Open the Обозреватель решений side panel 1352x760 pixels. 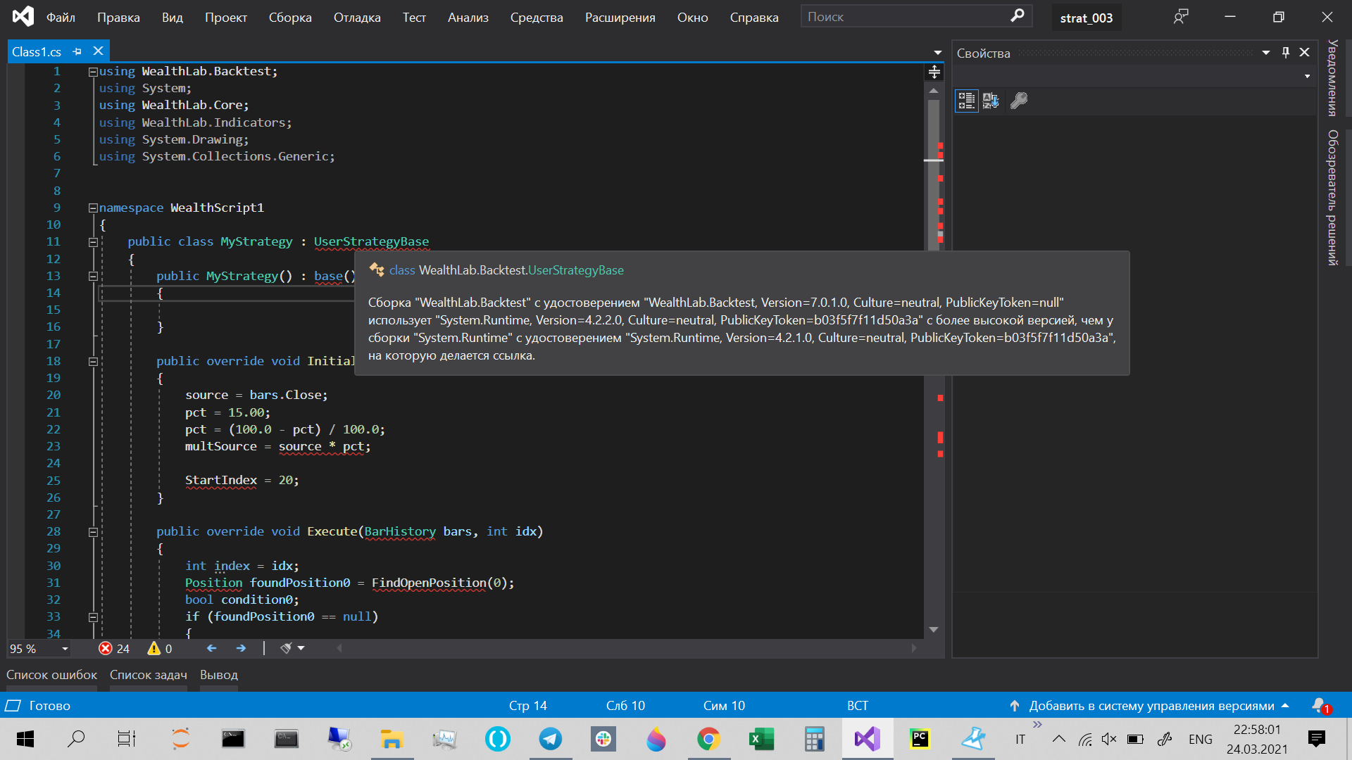[1332, 197]
